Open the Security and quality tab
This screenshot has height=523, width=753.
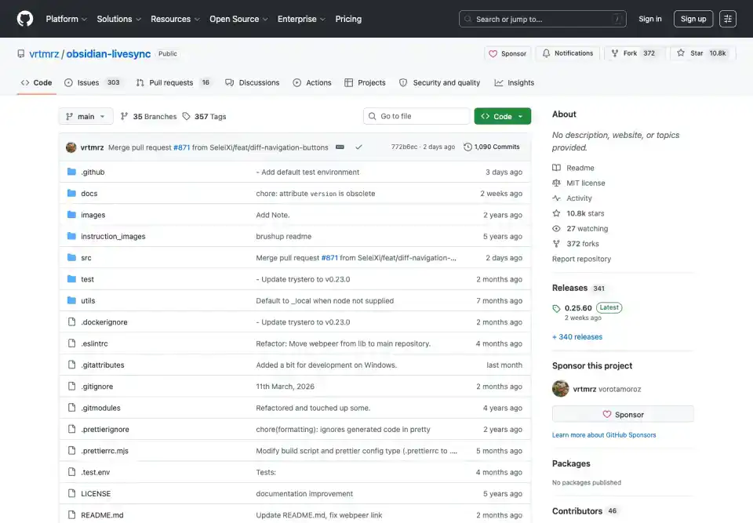(439, 82)
